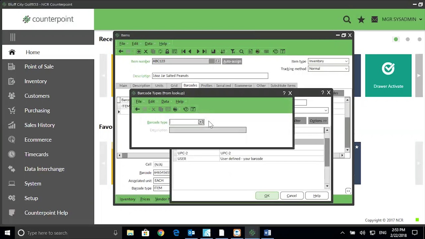Click the print icon in Barcode Types toolbar
Viewport: 425px width, 239px height.
click(x=175, y=109)
